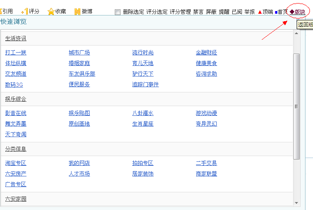Visit the 车友俱乐部 board
Screen dimensions: 313x210
click(82, 74)
